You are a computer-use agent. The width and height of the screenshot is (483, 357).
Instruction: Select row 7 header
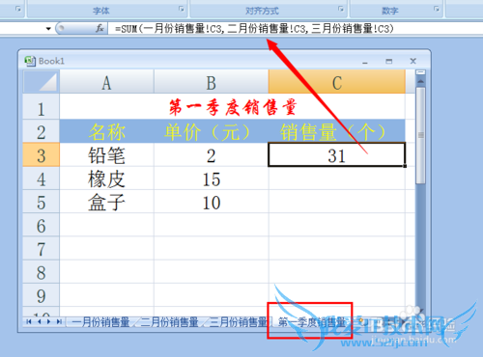[42, 248]
